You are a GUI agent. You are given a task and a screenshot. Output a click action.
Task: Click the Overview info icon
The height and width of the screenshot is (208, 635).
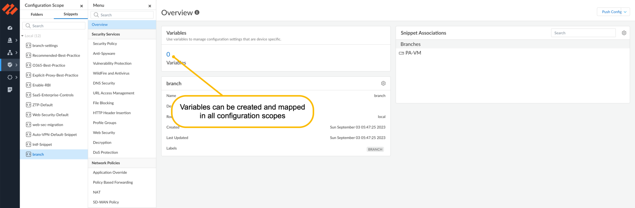coord(197,13)
